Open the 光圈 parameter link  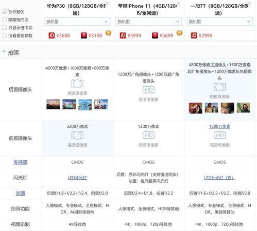click(20, 193)
